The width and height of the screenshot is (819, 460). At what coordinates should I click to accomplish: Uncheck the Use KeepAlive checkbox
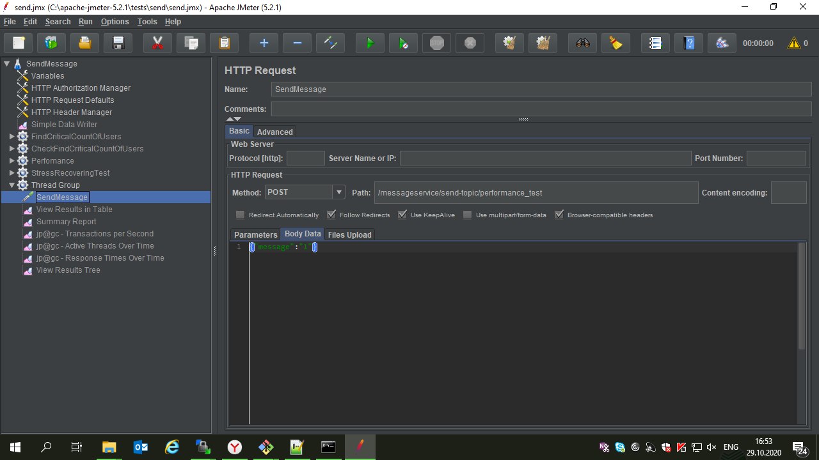click(x=402, y=215)
